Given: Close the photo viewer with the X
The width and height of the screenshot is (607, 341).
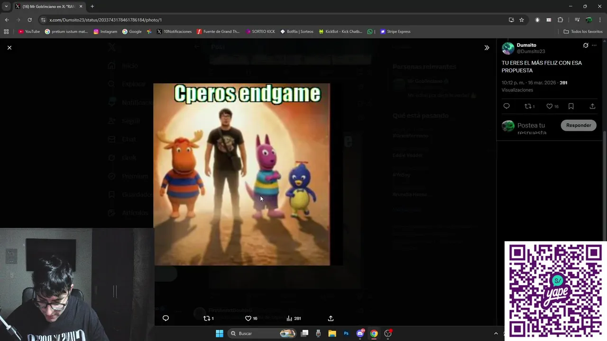Looking at the screenshot, I should pyautogui.click(x=9, y=47).
